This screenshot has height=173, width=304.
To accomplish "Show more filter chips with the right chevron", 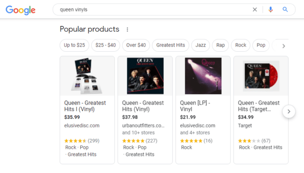I will [x=284, y=46].
